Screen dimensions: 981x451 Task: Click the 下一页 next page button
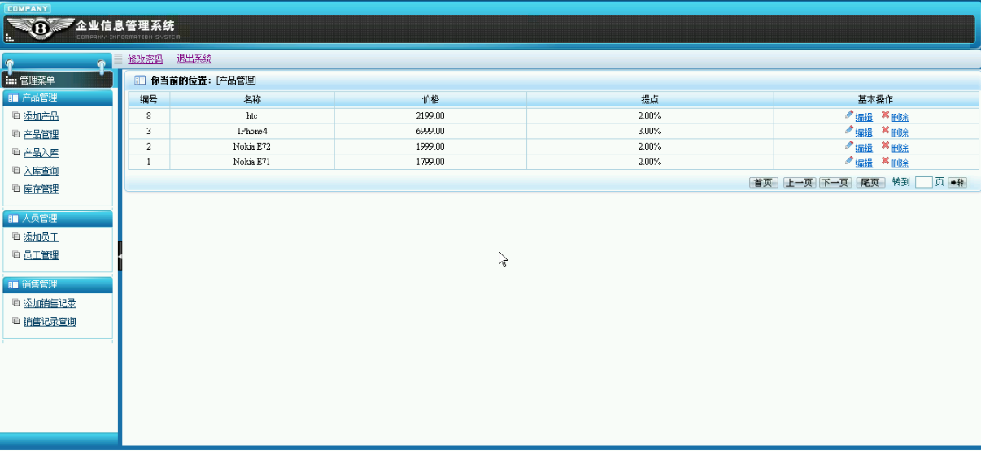835,183
